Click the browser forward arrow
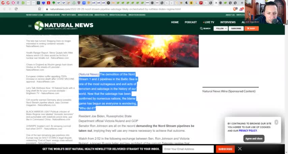 (10, 9)
